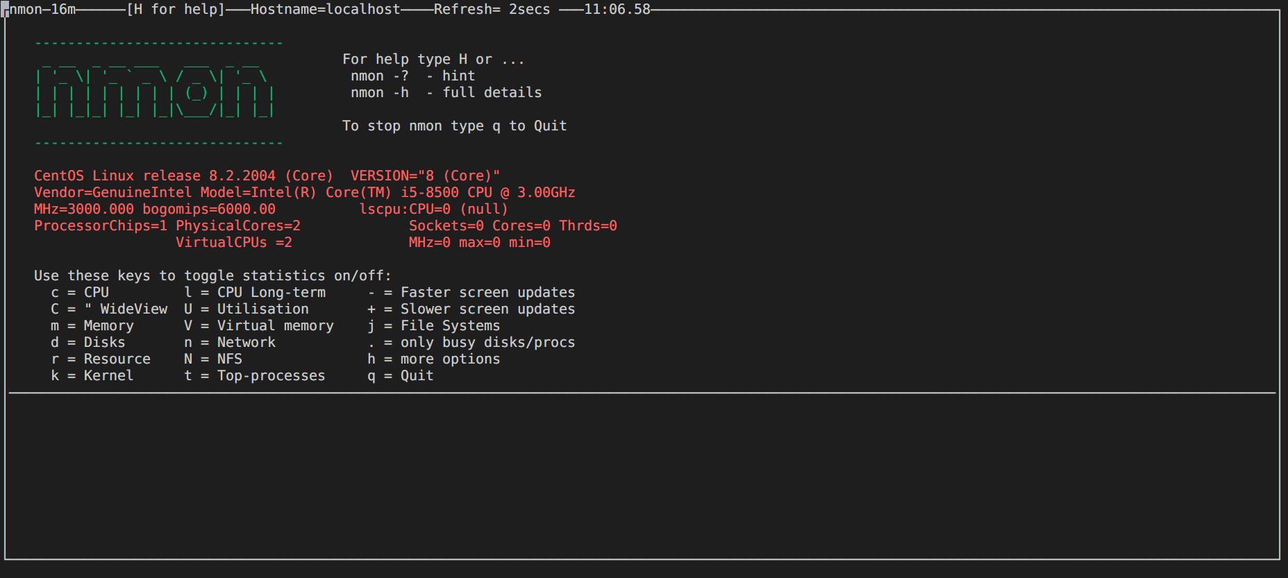The width and height of the screenshot is (1288, 578).
Task: Click the "c = CPU" toggle entry
Action: pyautogui.click(x=80, y=293)
